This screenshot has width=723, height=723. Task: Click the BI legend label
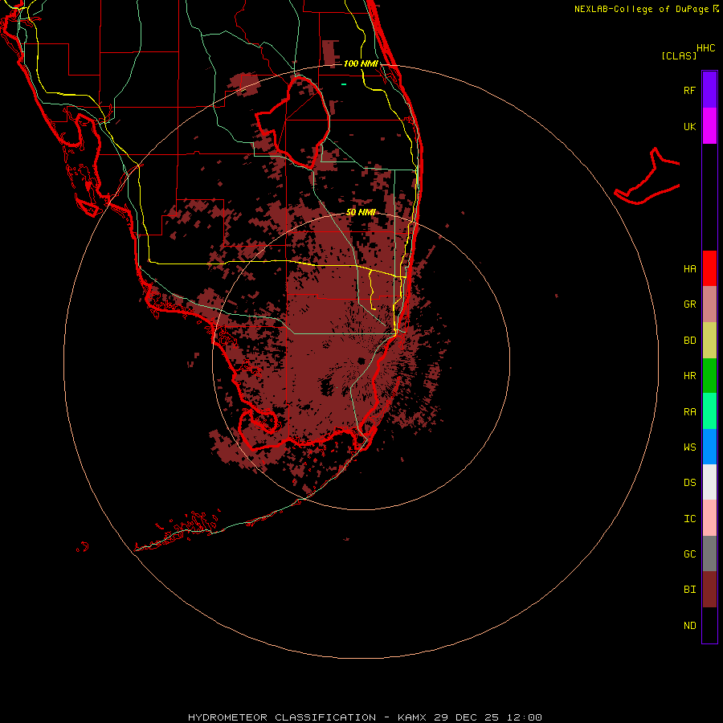pos(689,590)
